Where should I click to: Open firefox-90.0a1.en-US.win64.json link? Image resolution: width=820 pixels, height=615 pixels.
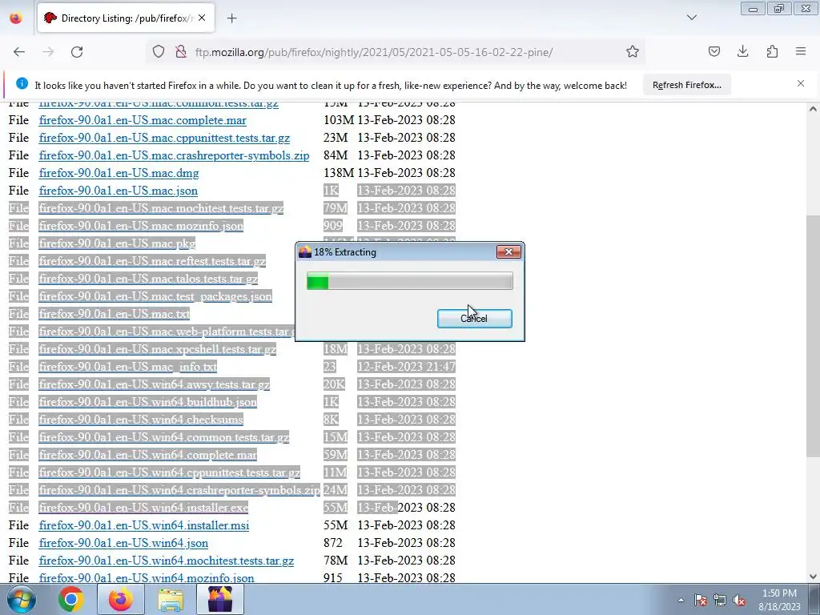coord(123,544)
